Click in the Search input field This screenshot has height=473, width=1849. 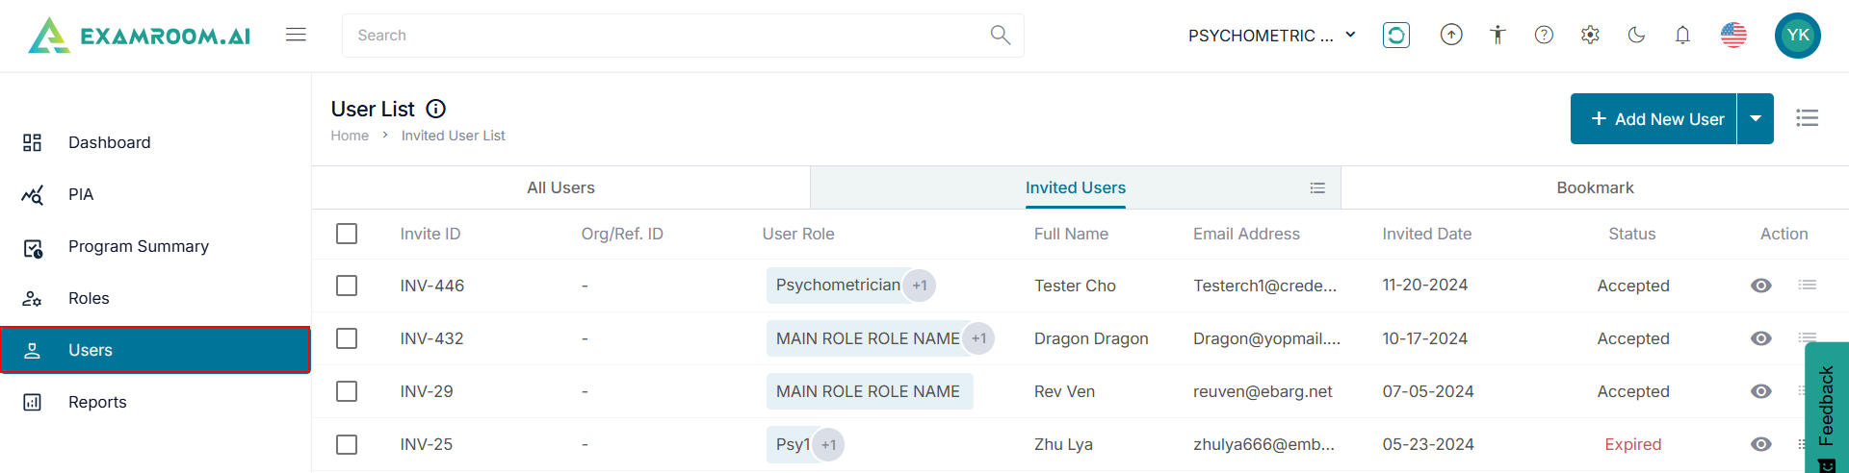pyautogui.click(x=664, y=36)
